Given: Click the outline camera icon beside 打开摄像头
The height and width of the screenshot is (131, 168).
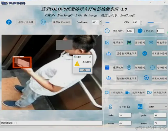Looking at the screenshot, I should 107,92.
